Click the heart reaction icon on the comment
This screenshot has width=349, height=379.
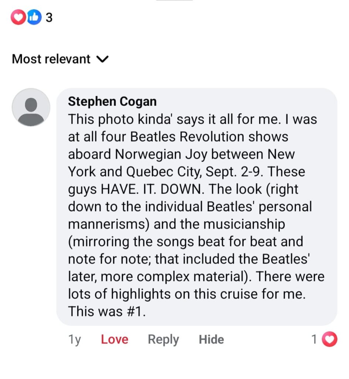[x=330, y=339]
